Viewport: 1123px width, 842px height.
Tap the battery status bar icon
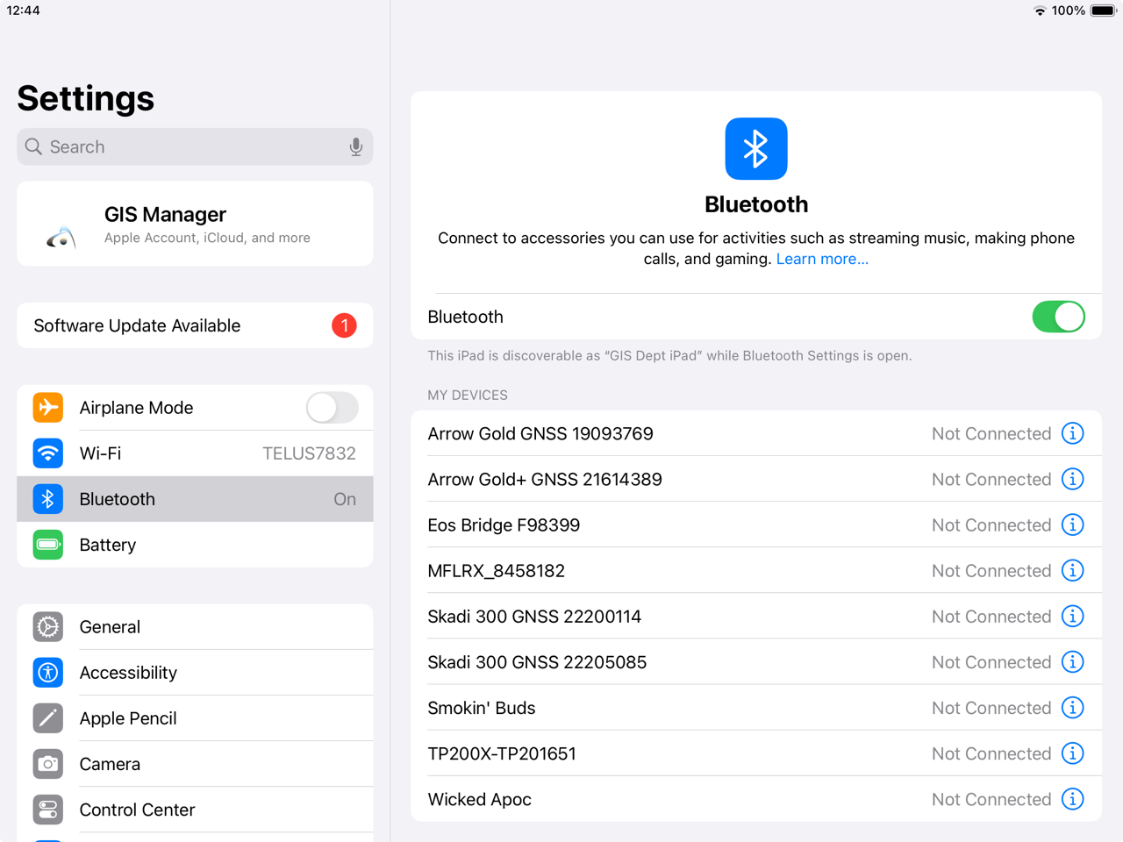pyautogui.click(x=1104, y=11)
